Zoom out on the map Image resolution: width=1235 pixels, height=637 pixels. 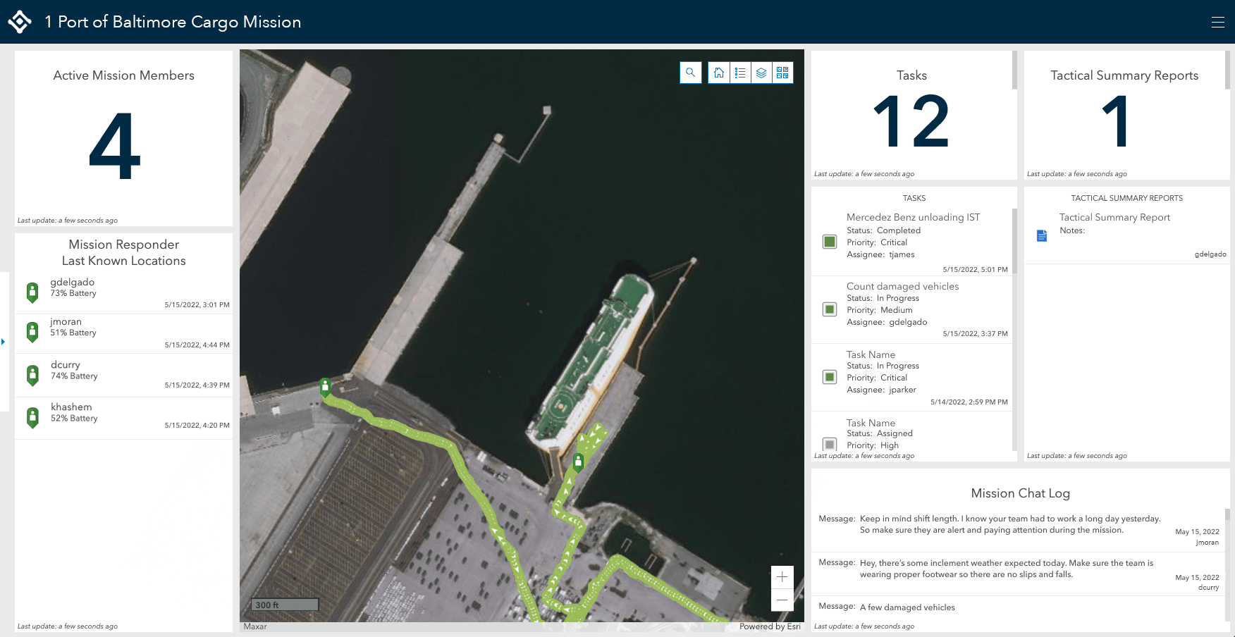click(x=782, y=600)
